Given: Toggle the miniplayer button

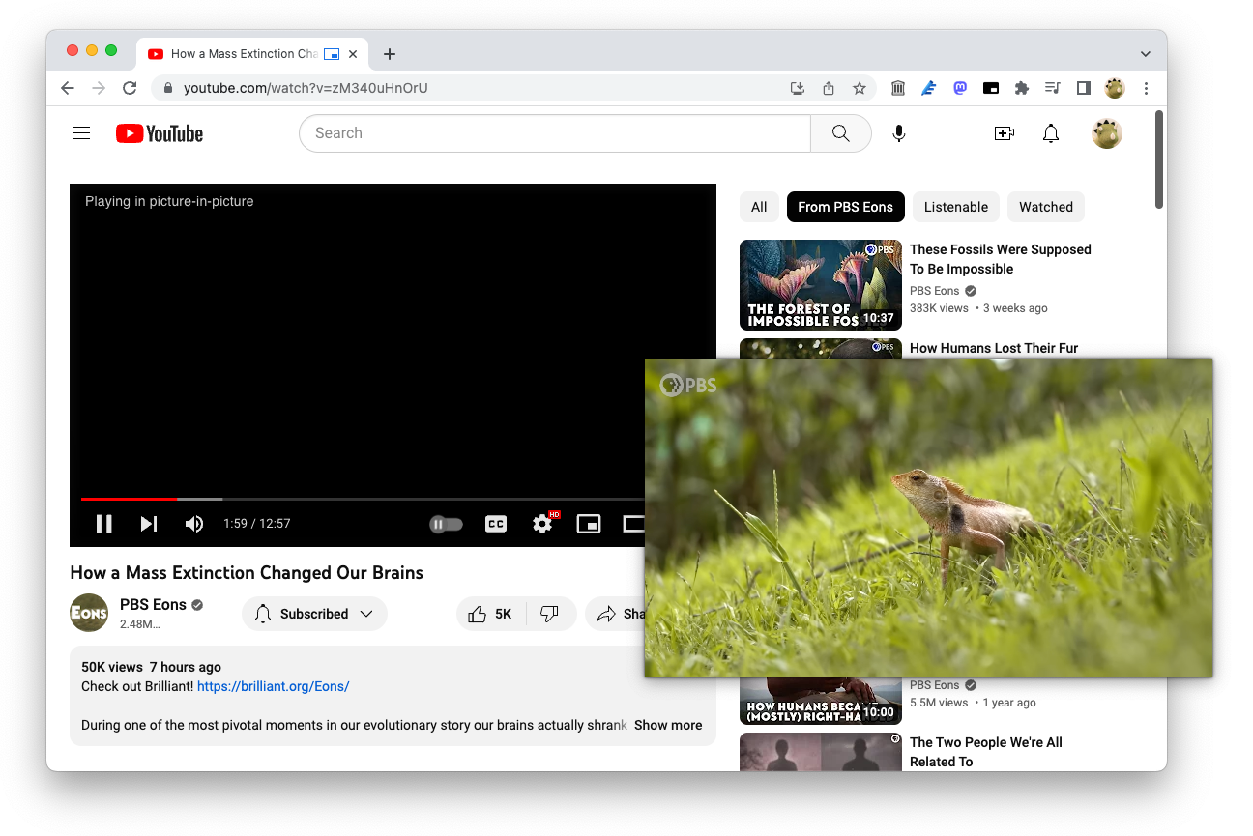Looking at the screenshot, I should click(589, 524).
